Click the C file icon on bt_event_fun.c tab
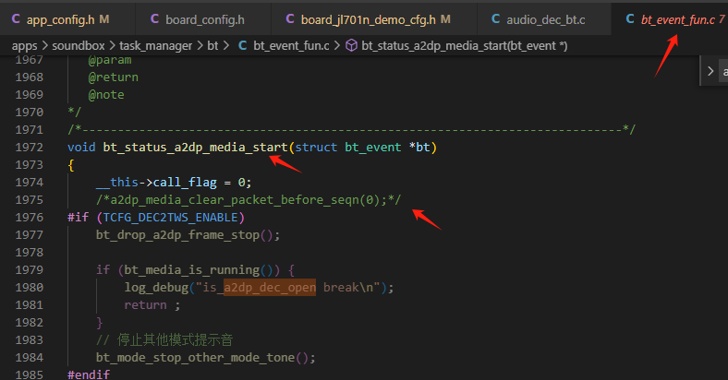The height and width of the screenshot is (380, 728). [x=630, y=19]
